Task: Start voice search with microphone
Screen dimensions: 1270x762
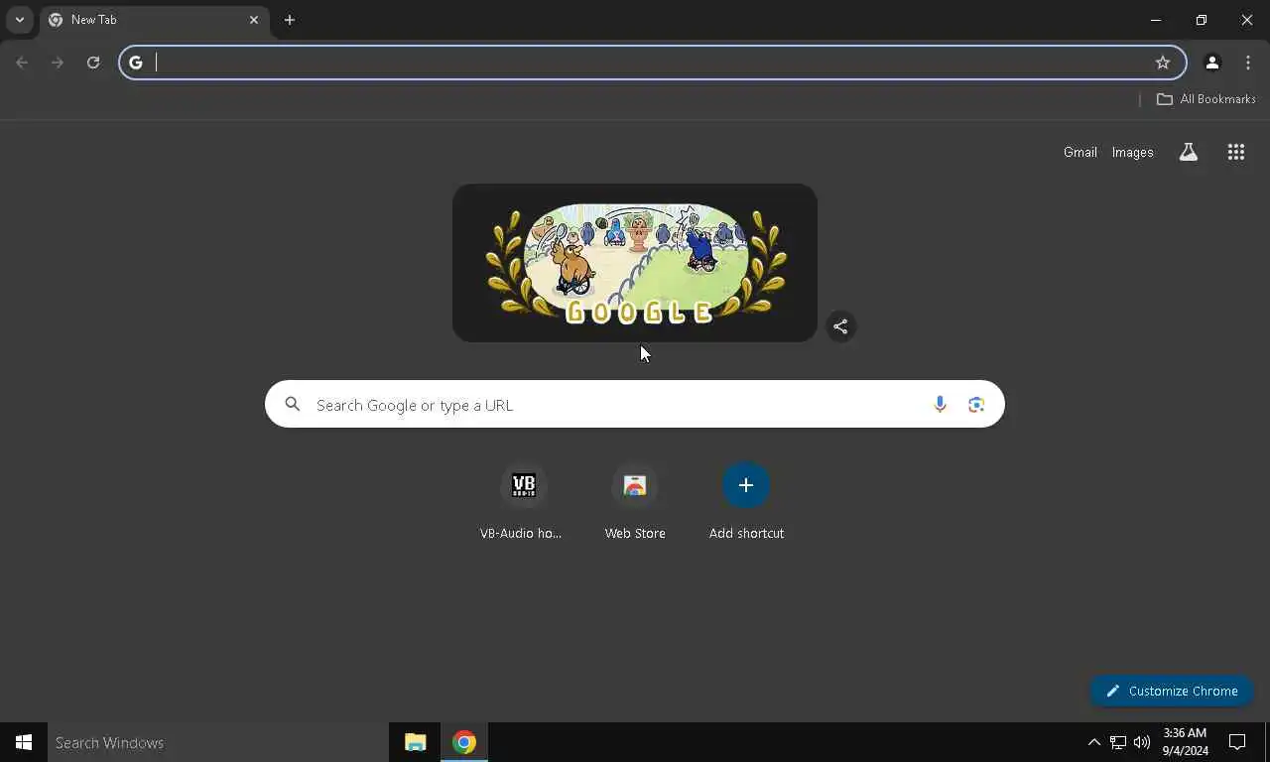Action: [940, 404]
